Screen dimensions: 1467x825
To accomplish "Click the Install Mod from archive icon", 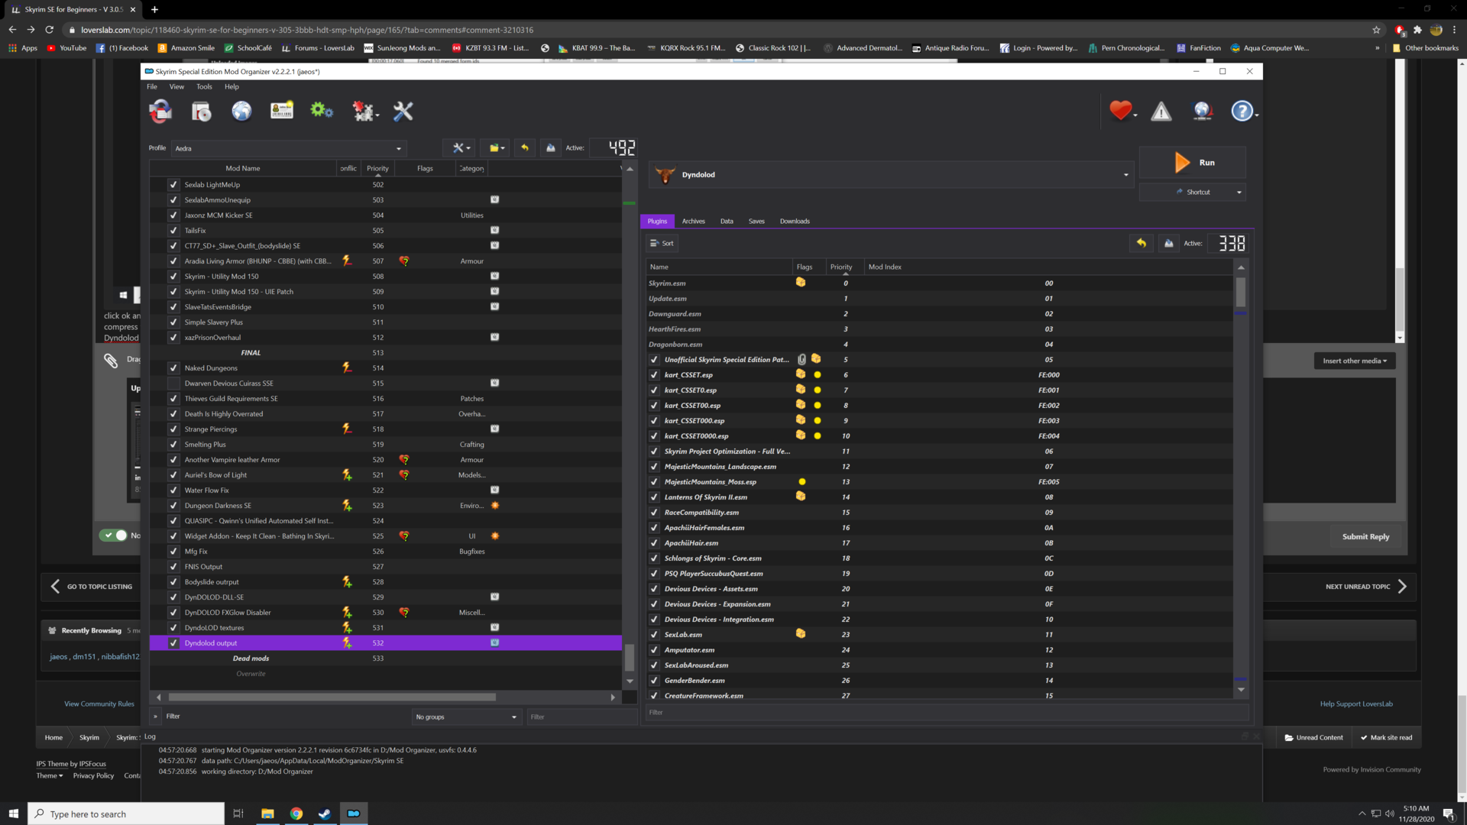I will tap(201, 112).
